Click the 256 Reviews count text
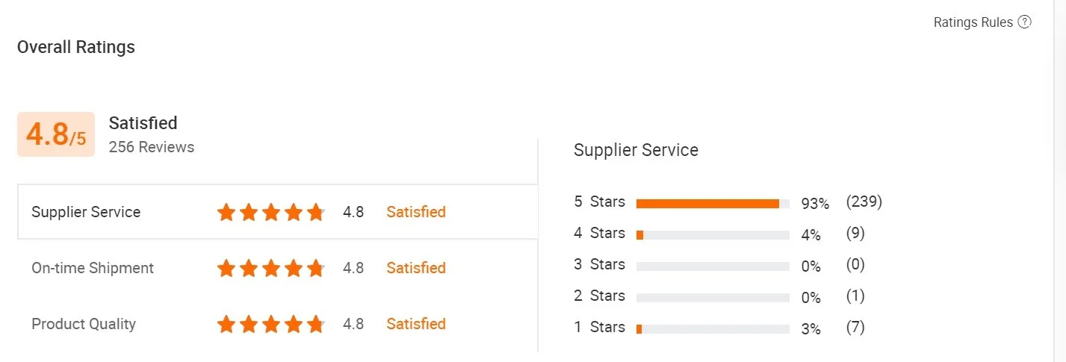Image resolution: width=1066 pixels, height=362 pixels. [152, 147]
